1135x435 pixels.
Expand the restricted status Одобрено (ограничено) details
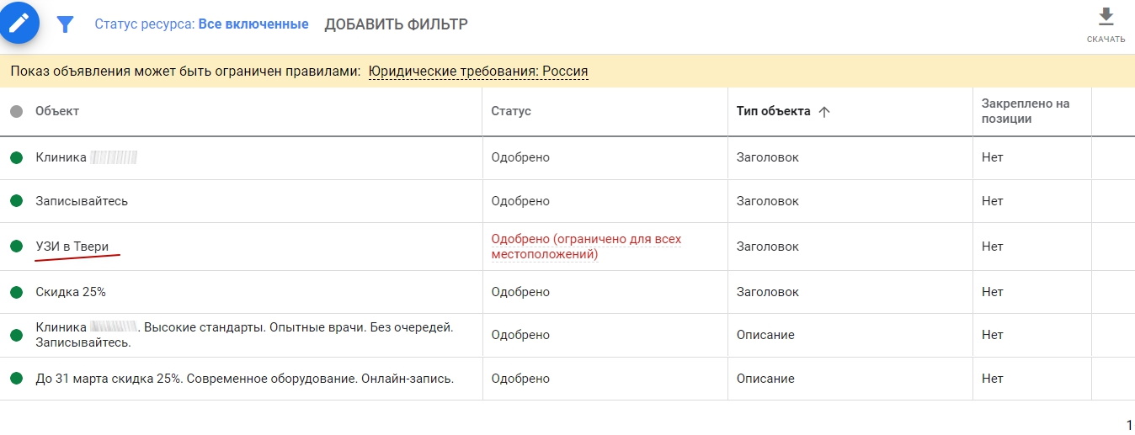pos(586,247)
